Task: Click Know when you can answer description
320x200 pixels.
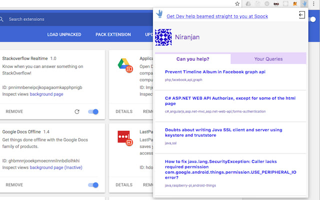Action: click(42, 69)
